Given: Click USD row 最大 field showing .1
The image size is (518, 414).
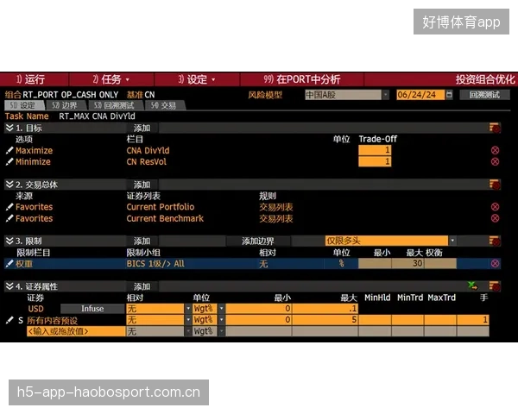Looking at the screenshot, I should coord(325,309).
